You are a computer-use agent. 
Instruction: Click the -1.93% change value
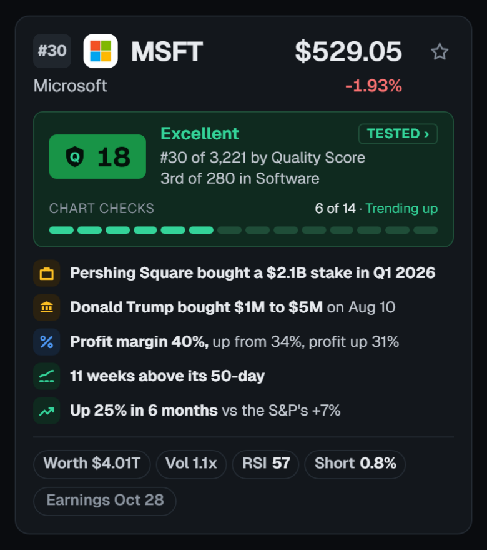point(373,86)
